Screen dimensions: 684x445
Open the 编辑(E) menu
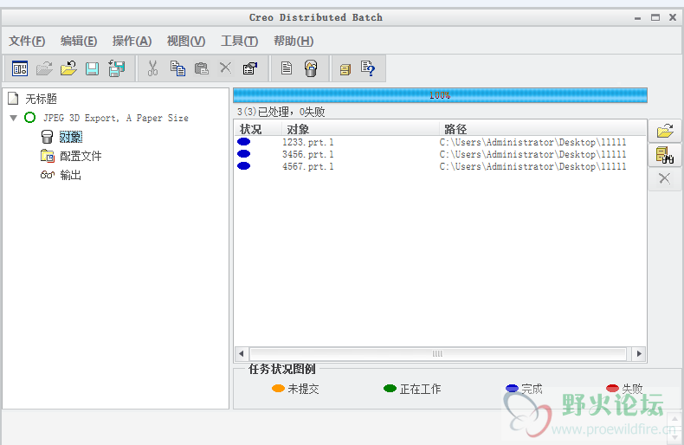point(79,41)
